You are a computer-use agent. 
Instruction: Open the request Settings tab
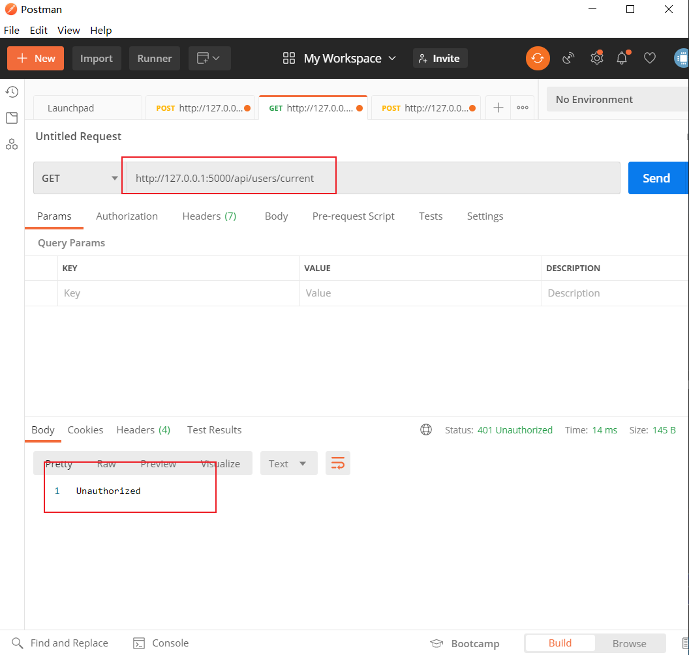(x=485, y=216)
